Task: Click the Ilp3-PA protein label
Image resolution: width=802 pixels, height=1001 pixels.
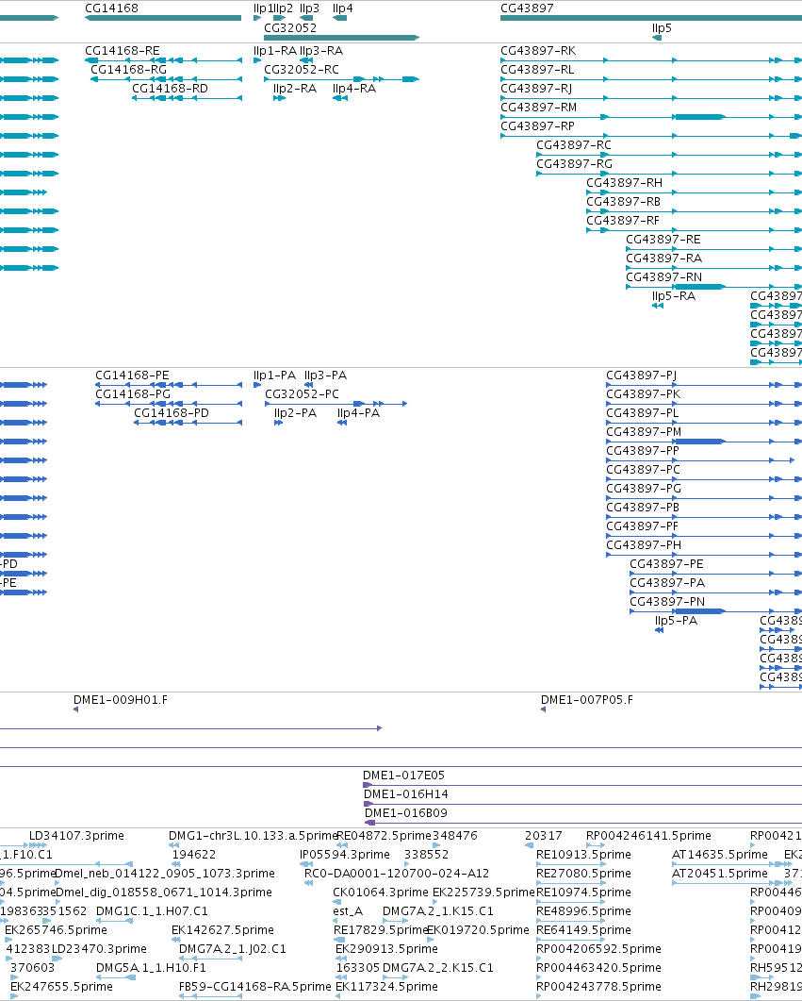Action: coord(325,375)
